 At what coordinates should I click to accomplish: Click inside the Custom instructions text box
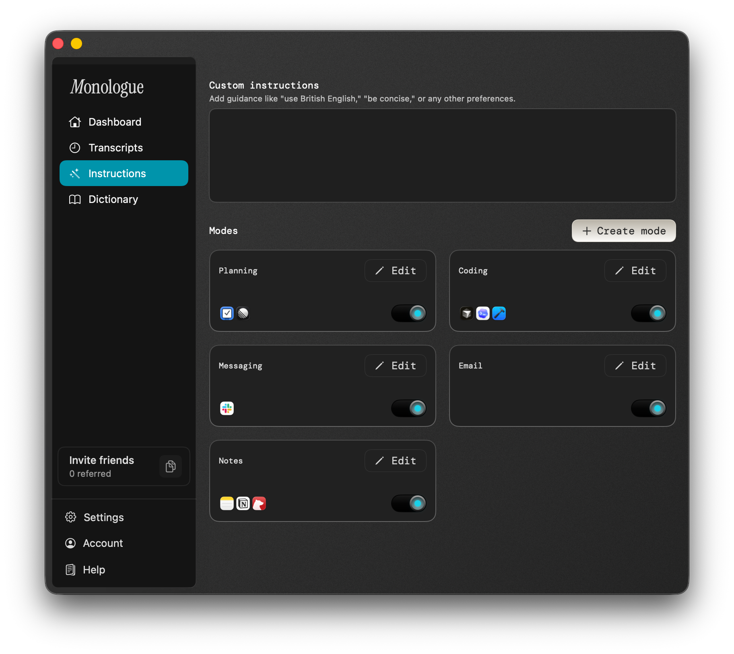click(x=442, y=155)
